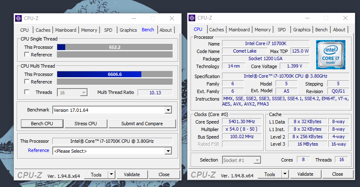The image size is (360, 187).
Task: Switch to CPU tab in Bench window
Action: pyautogui.click(x=24, y=30)
